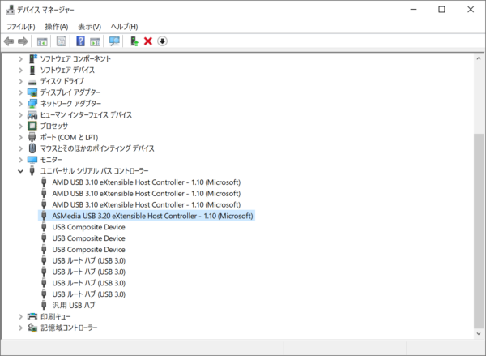The image size is (486, 356).
Task: Click the Back arrow toolbar icon
Action: tap(9, 41)
